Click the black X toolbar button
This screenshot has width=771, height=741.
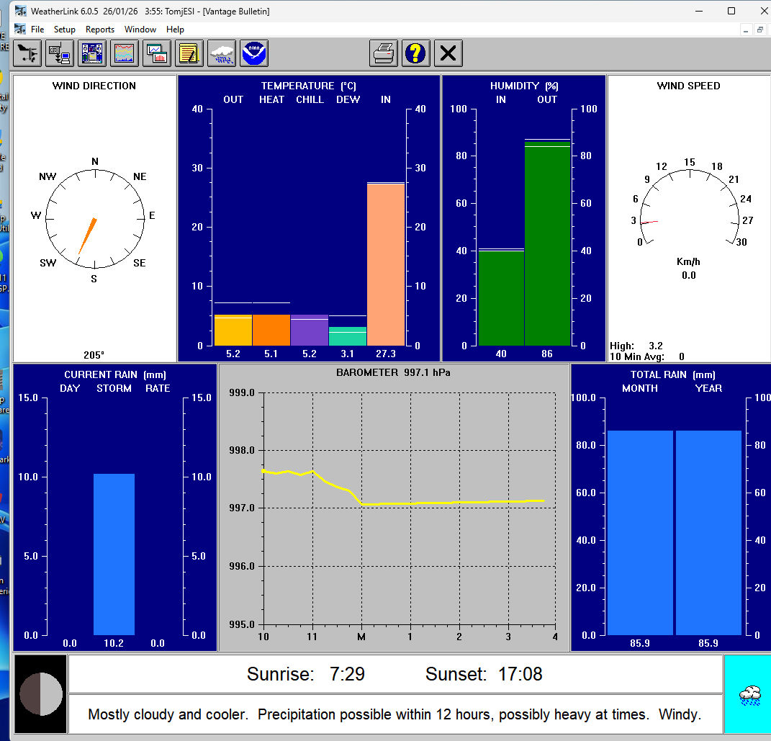pos(448,53)
